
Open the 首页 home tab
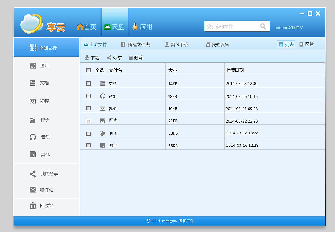86,27
